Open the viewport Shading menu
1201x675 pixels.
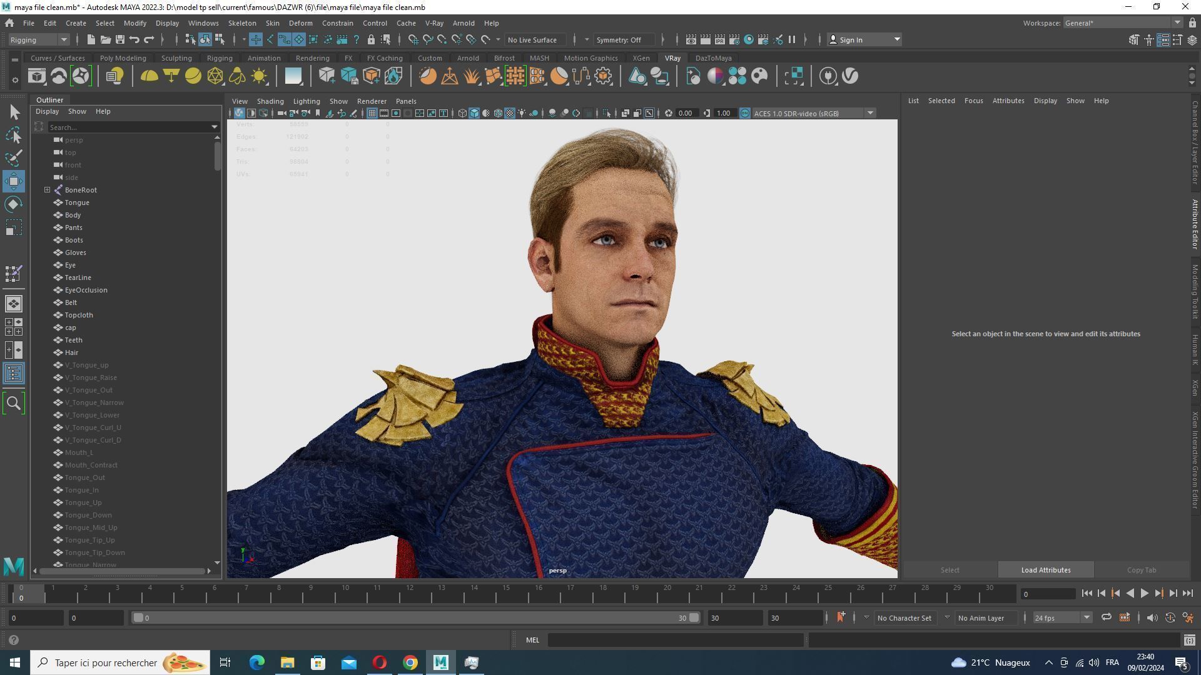click(x=270, y=101)
